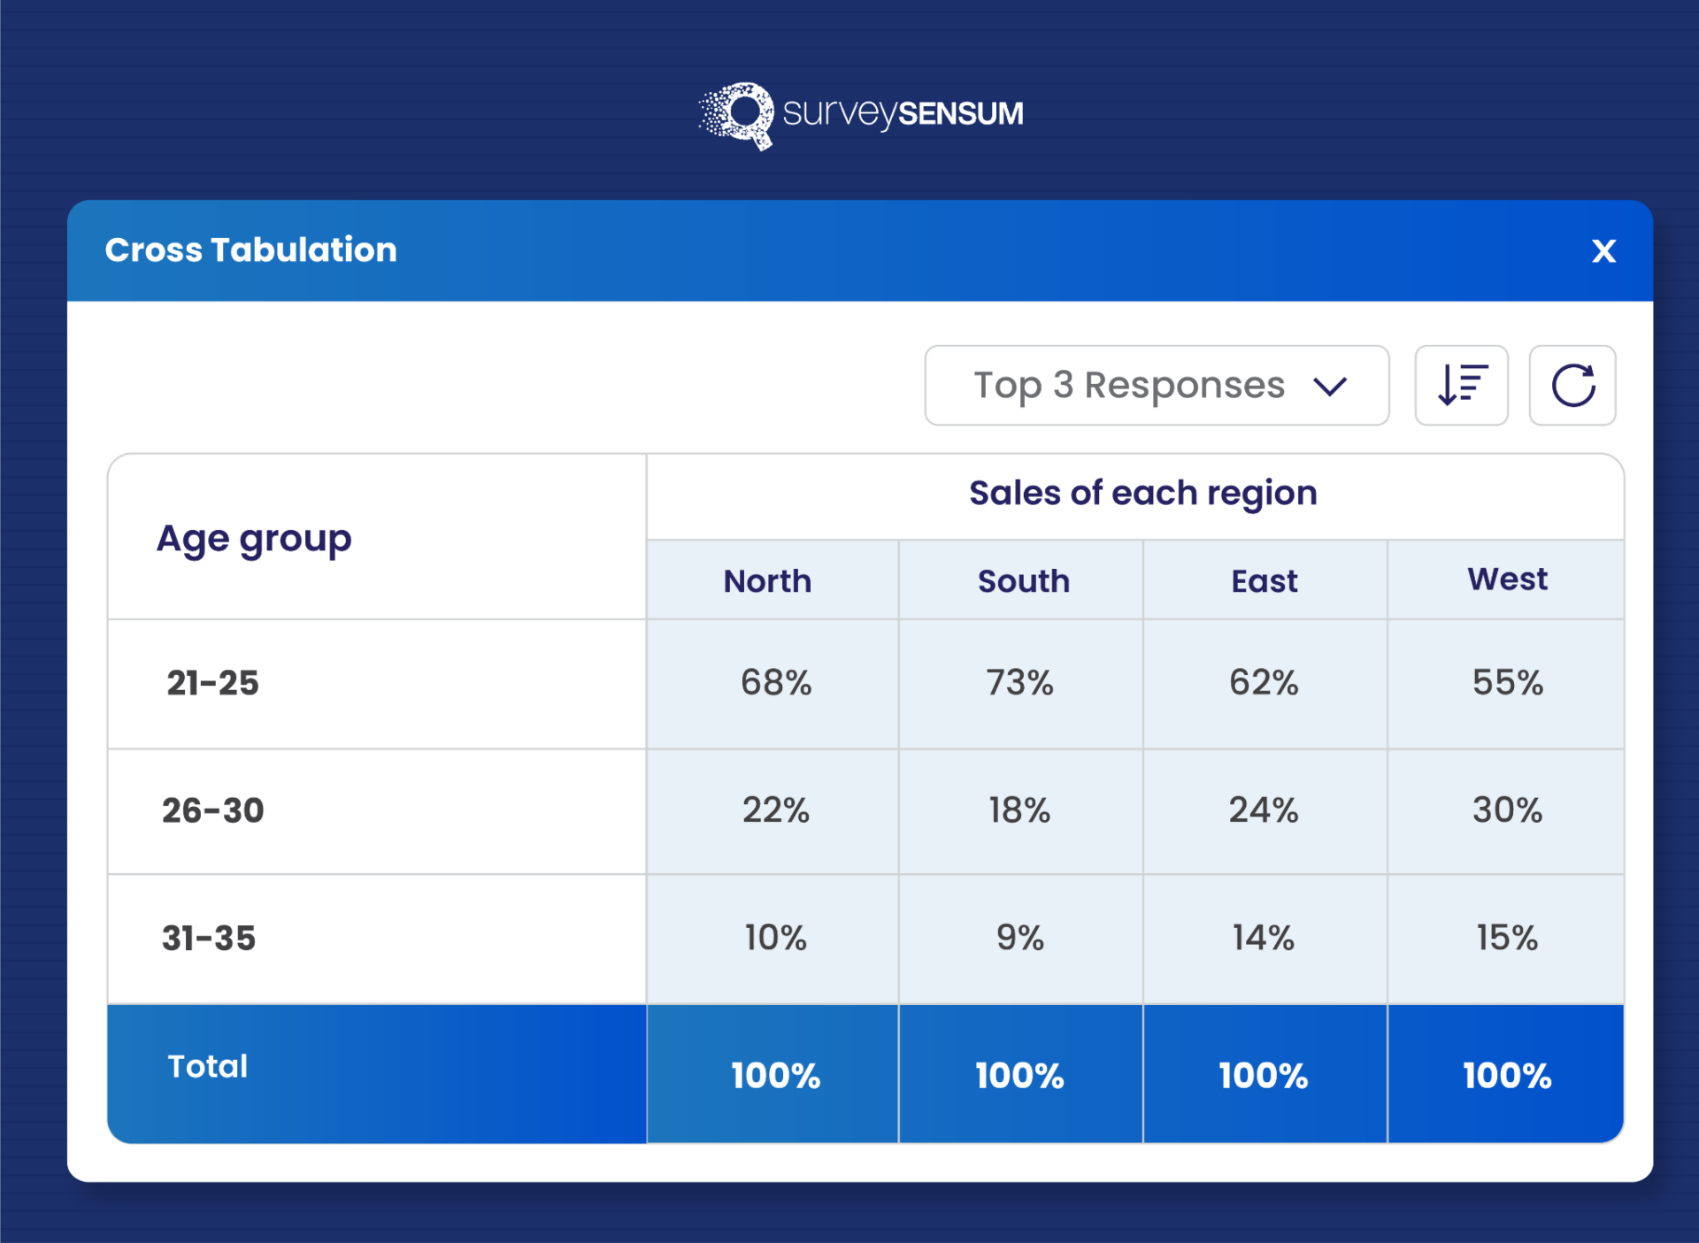Click the dropdown chevron arrow

pos(1330,387)
